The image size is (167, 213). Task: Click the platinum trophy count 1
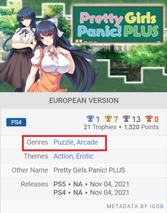(98, 119)
